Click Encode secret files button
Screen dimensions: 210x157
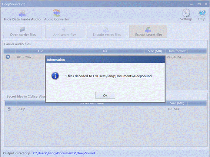106,32
